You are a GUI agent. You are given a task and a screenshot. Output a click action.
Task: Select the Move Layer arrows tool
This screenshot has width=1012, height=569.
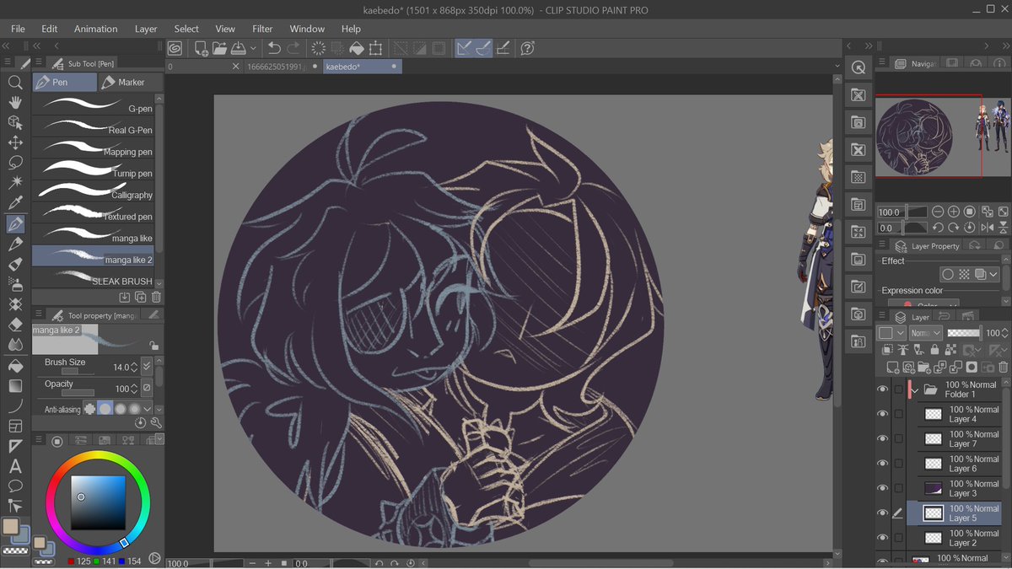coord(15,142)
